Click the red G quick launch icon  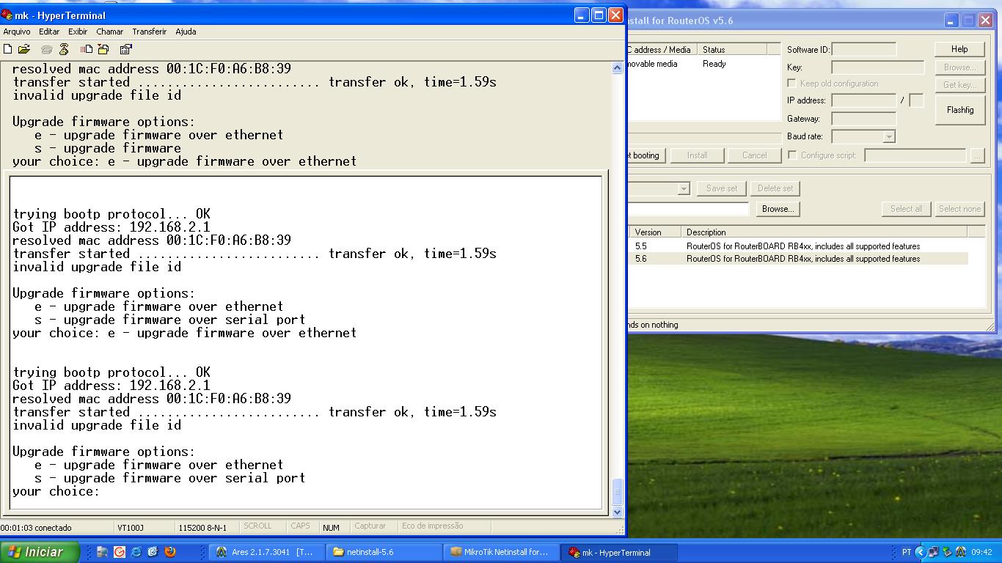(x=119, y=552)
